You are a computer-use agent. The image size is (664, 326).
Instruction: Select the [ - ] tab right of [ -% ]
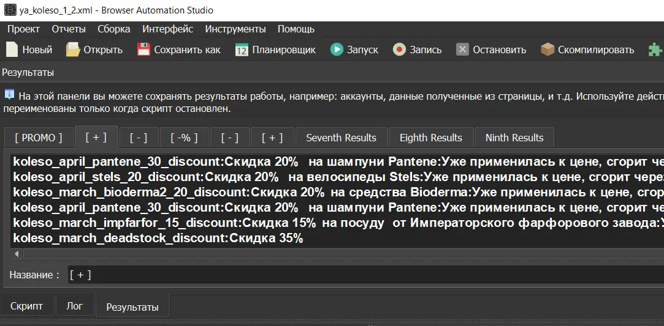[x=230, y=138]
